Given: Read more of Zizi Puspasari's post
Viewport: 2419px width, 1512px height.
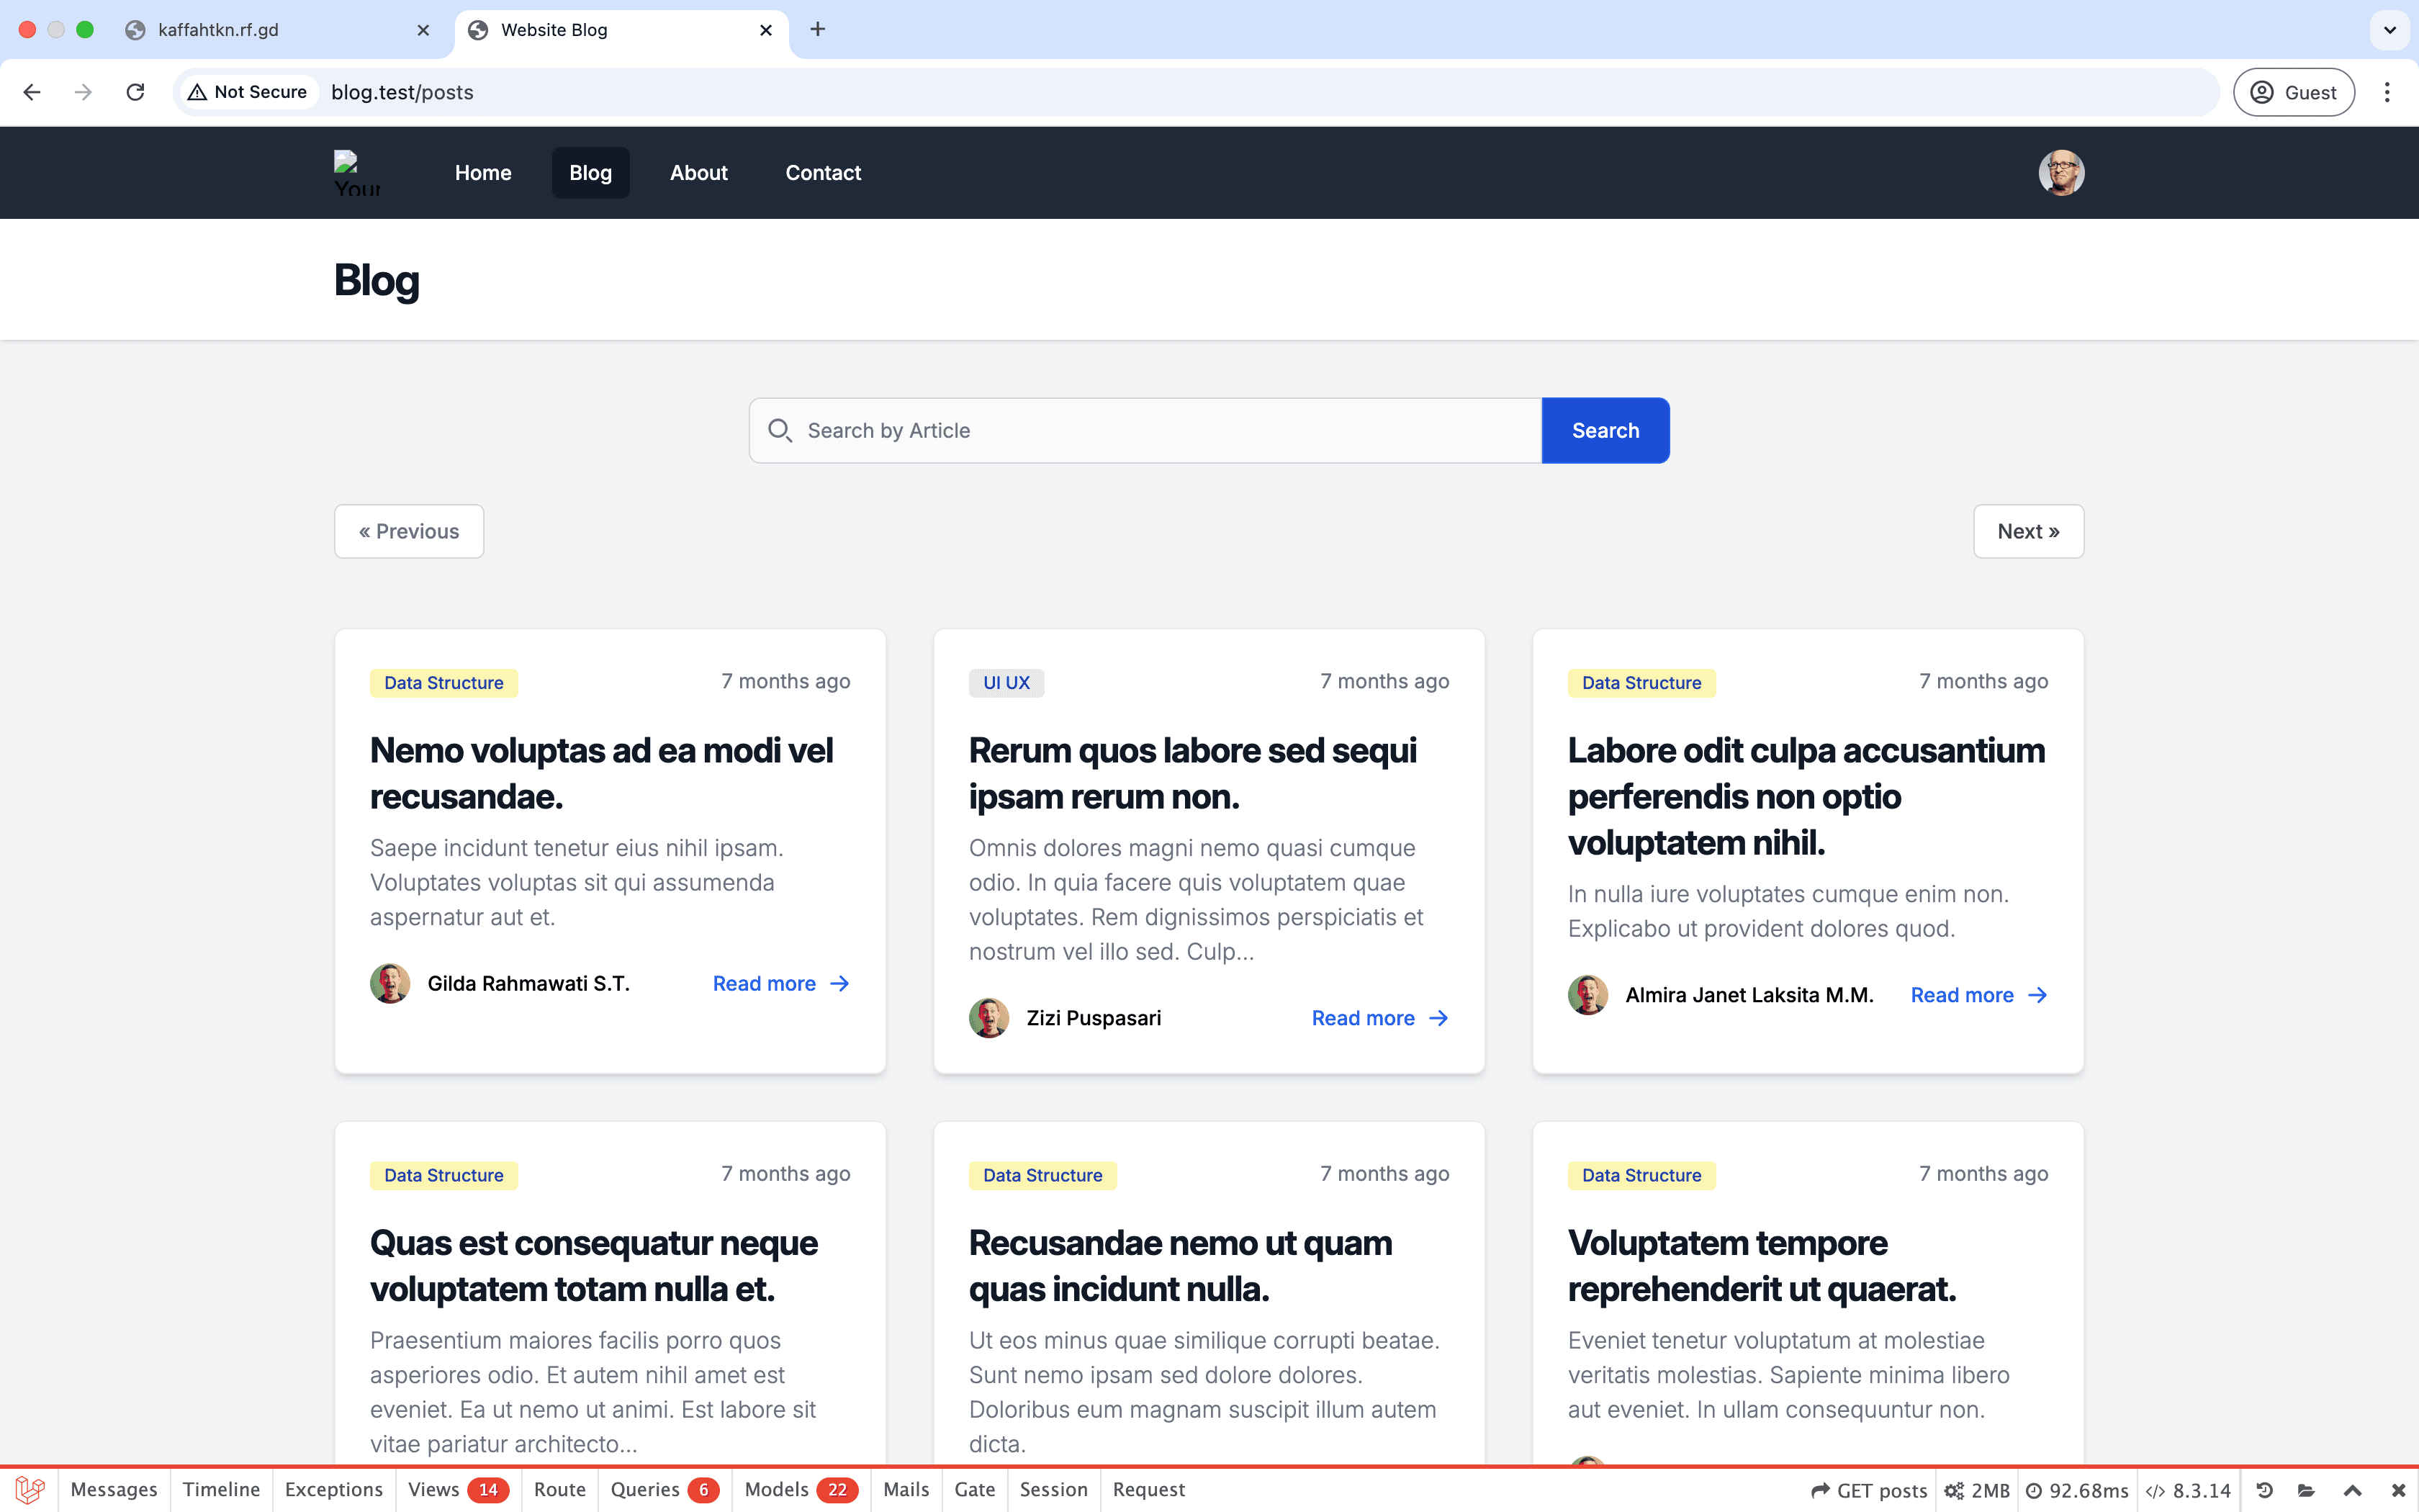Looking at the screenshot, I should coord(1379,1018).
